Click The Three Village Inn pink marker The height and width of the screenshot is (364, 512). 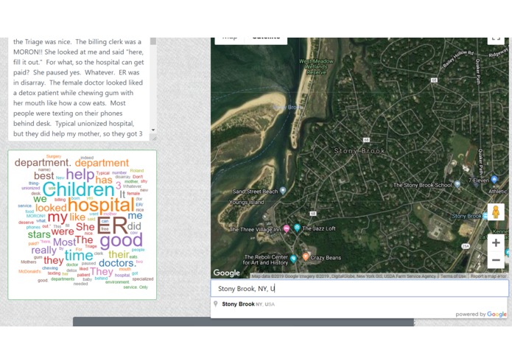tap(287, 229)
